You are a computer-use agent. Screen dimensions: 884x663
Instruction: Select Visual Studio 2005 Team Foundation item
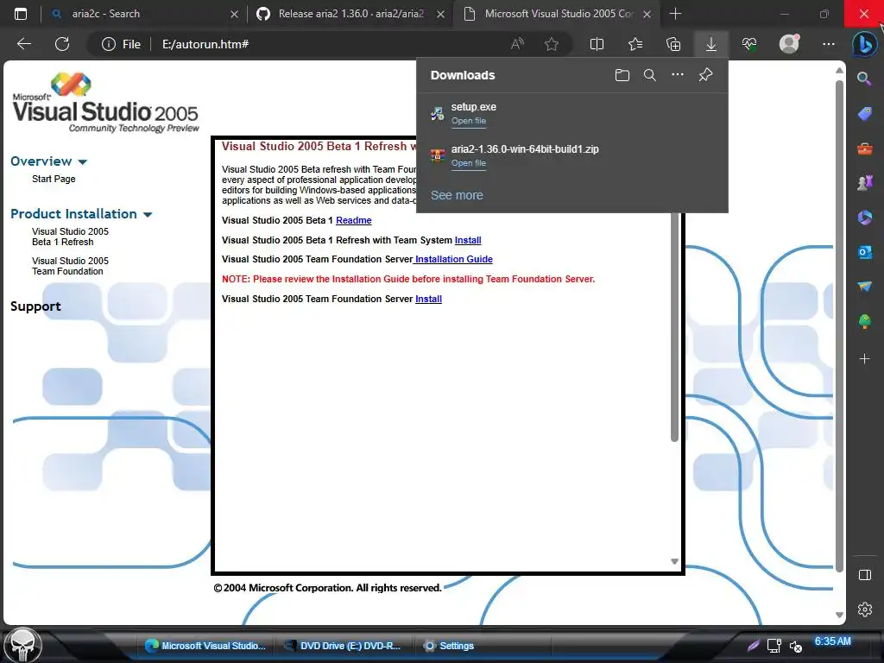(70, 266)
